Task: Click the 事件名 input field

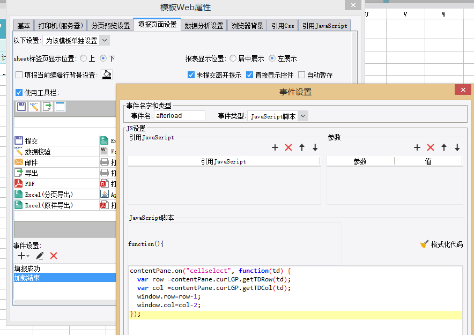Action: click(x=180, y=116)
